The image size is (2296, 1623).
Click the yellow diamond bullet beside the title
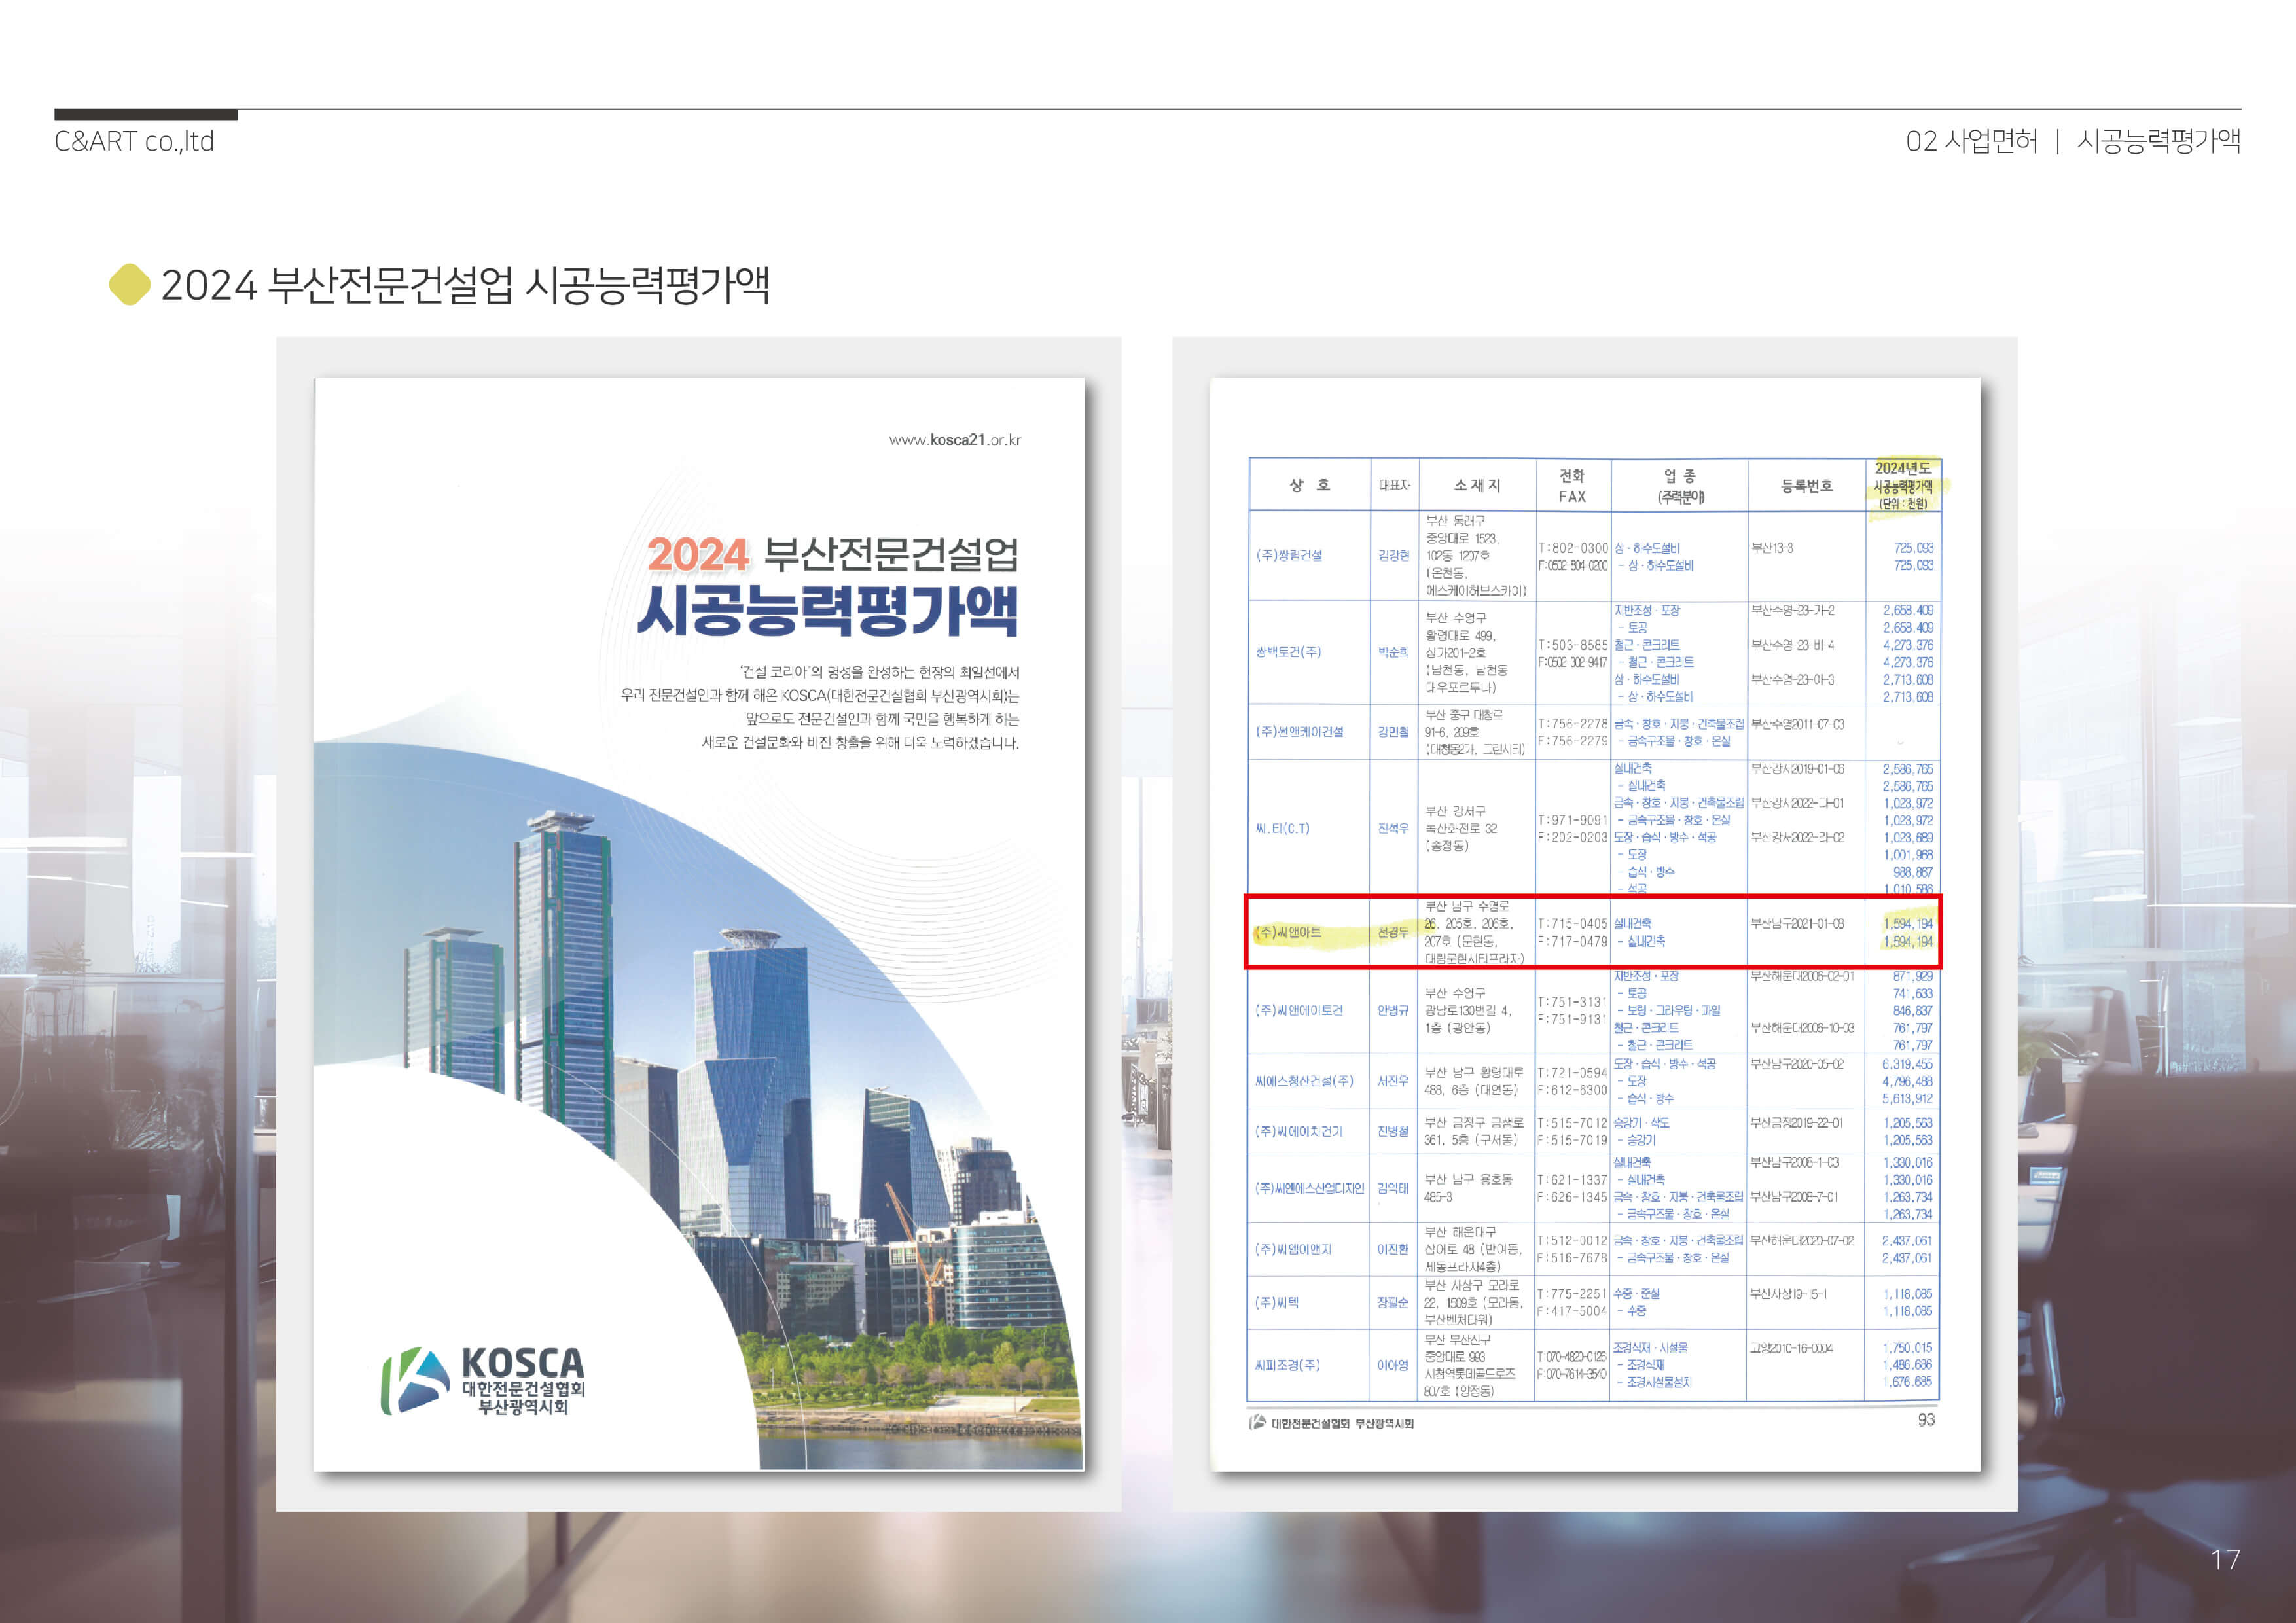pos(129,285)
